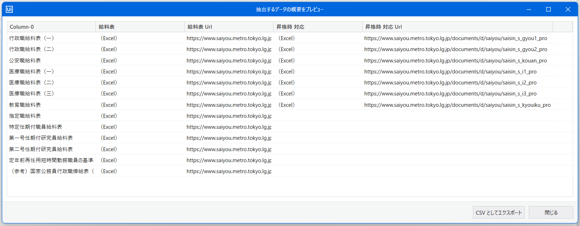Click 給料表 Url cell in 指定職給料表 row

click(229, 116)
